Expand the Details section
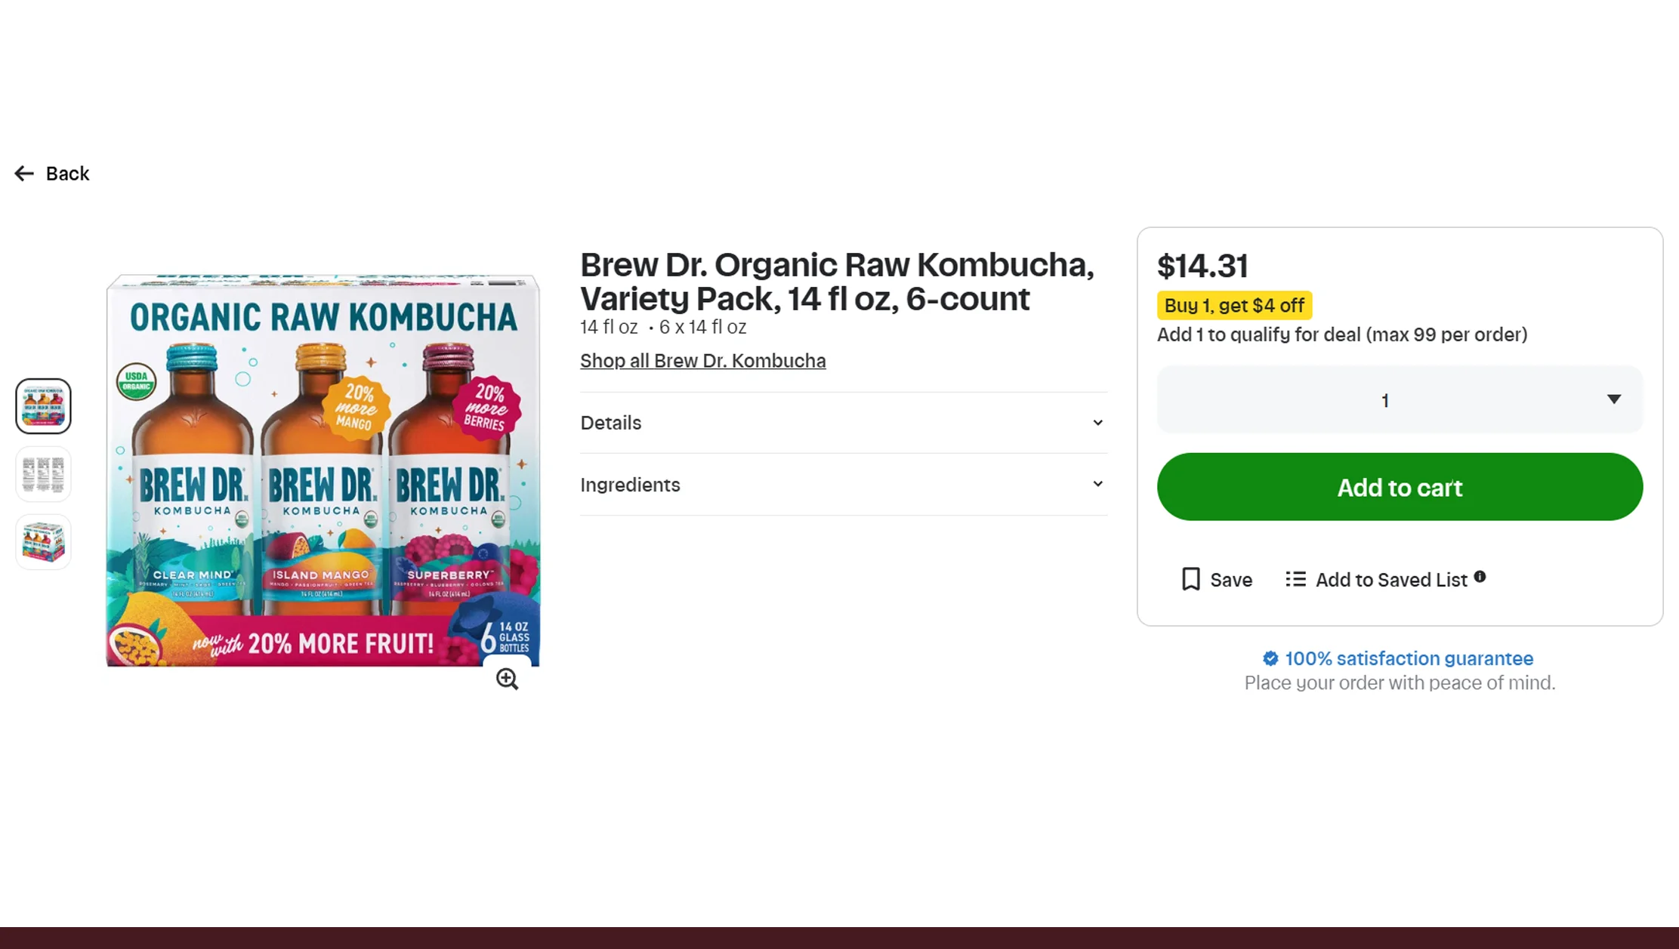This screenshot has height=949, width=1679. [610, 423]
